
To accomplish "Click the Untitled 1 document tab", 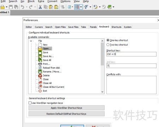I will pos(5,12).
